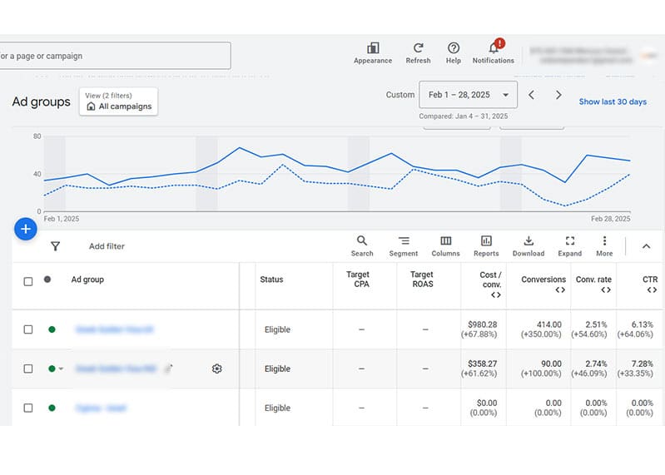Sort by the Status column header
This screenshot has width=665, height=475.
(x=271, y=280)
